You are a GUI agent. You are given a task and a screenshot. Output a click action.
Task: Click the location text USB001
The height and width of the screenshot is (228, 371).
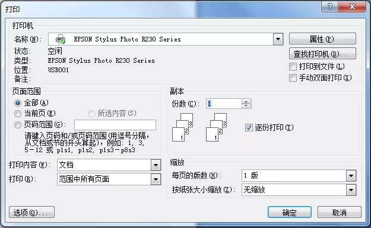(x=58, y=70)
